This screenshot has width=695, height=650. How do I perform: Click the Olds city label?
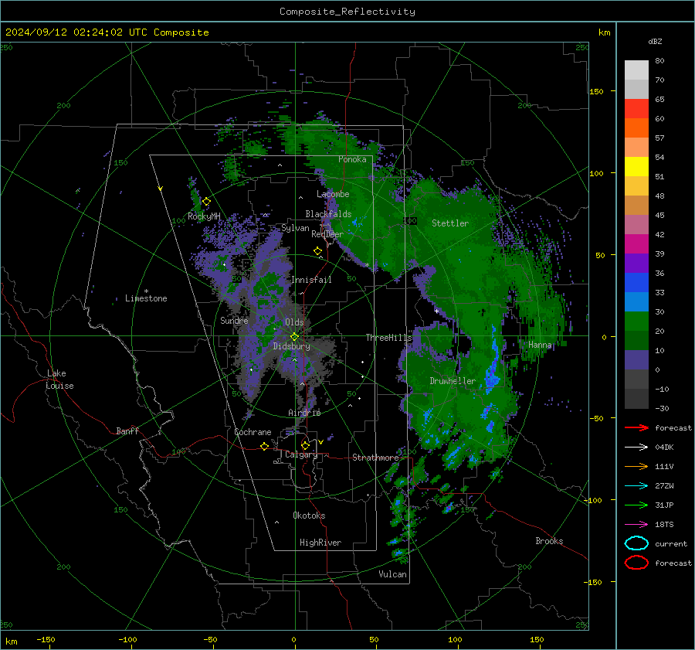pyautogui.click(x=294, y=322)
